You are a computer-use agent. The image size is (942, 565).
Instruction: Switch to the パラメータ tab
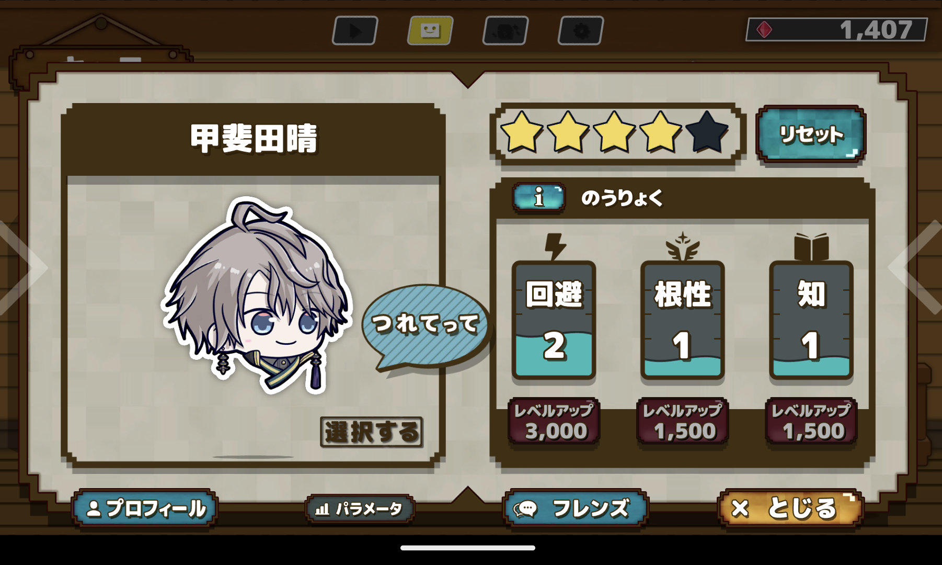[360, 508]
